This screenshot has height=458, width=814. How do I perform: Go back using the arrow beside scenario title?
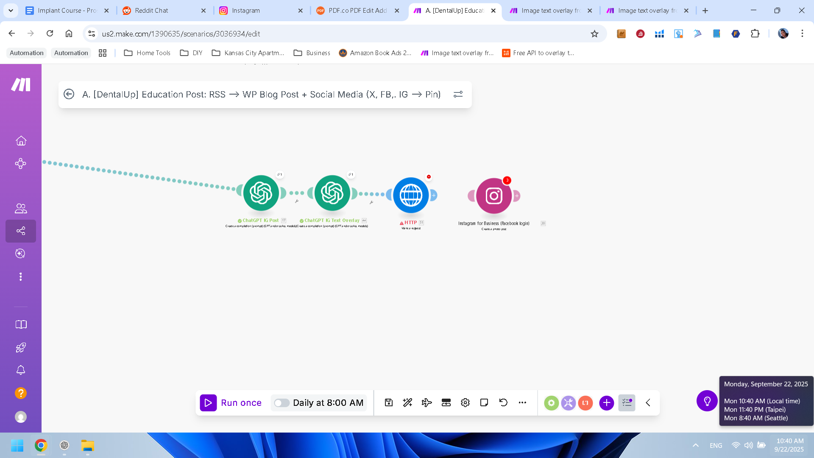click(69, 94)
